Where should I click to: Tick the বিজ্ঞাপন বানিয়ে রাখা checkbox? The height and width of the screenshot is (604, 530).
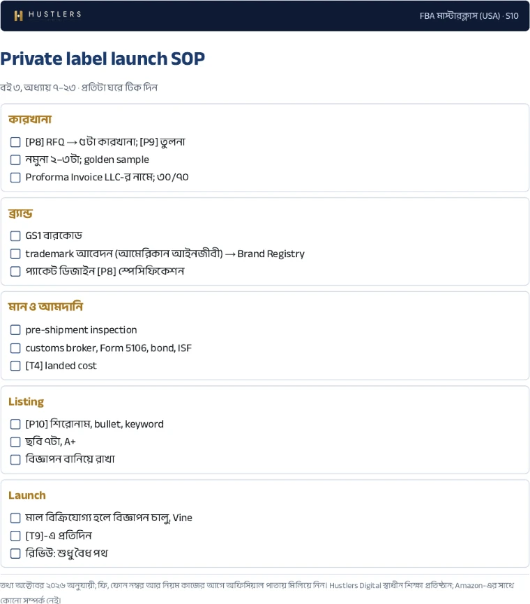(15, 460)
